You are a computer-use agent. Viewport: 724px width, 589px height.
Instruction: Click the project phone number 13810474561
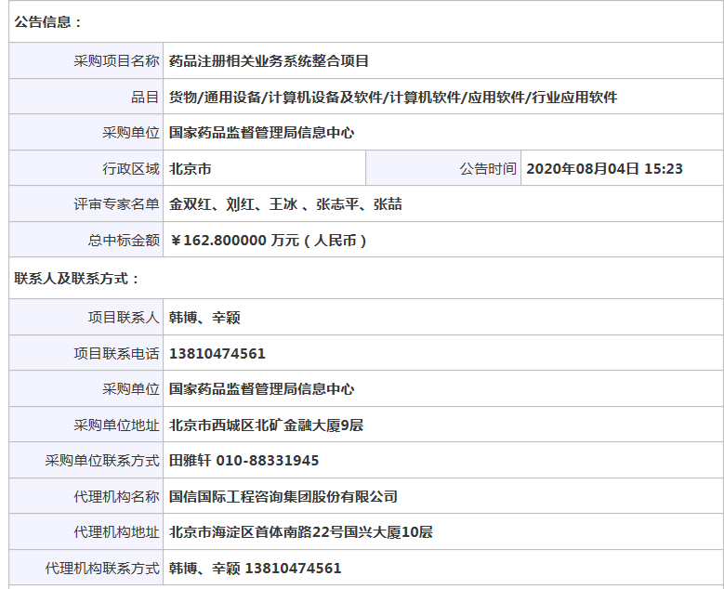click(x=217, y=354)
